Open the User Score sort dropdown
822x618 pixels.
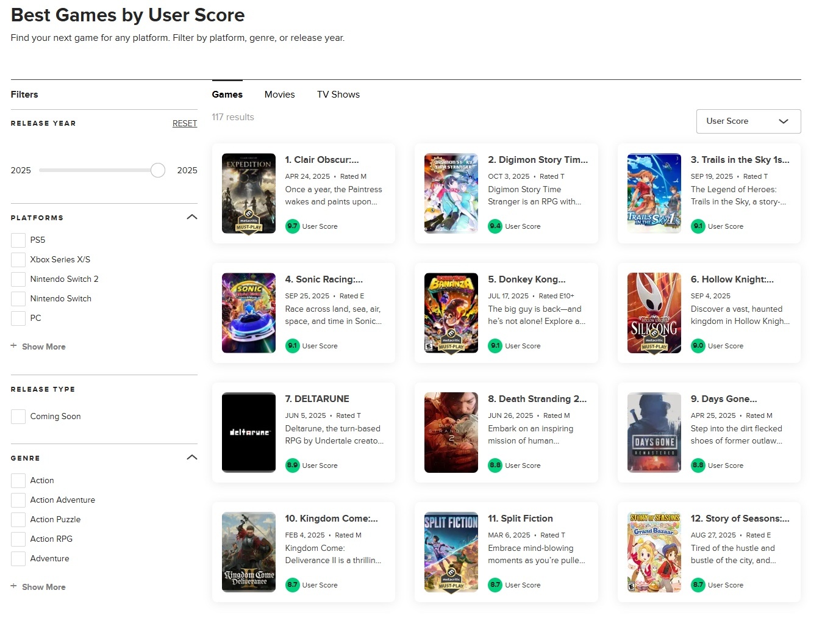click(x=748, y=121)
